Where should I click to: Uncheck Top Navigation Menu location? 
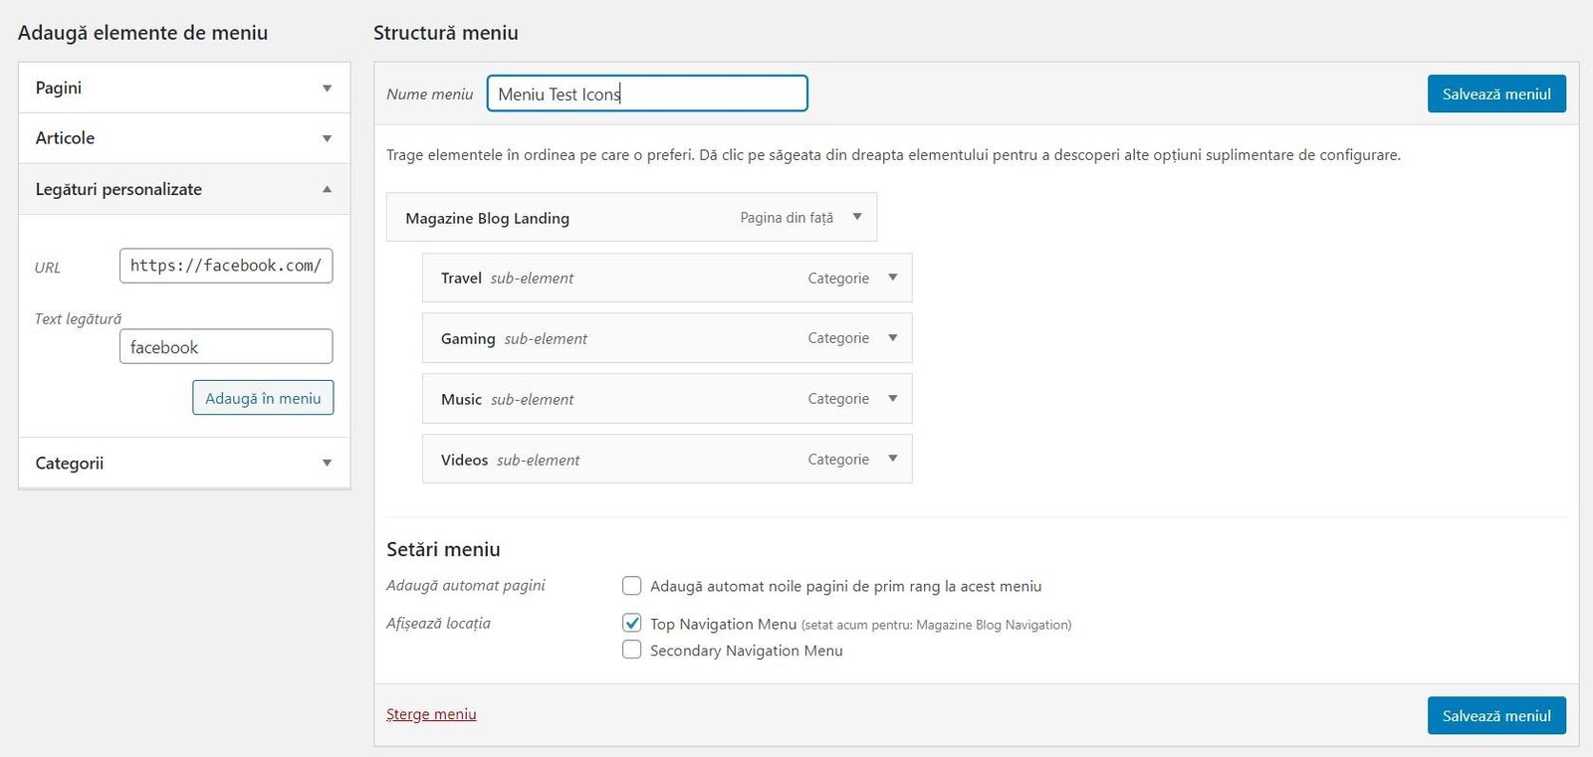[631, 624]
